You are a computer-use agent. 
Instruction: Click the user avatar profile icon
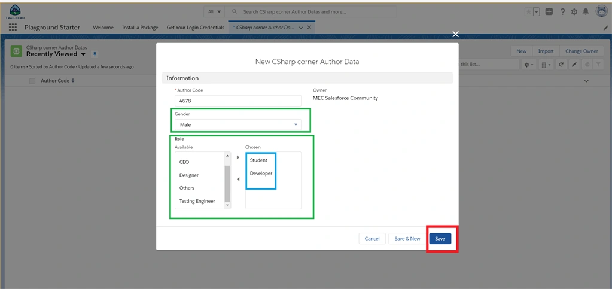pos(601,11)
